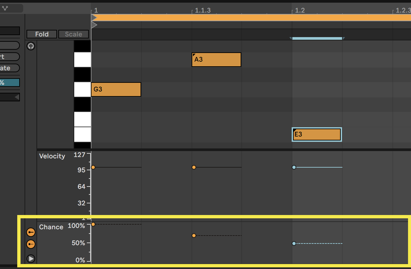Click the white piano key beside G3
The width and height of the screenshot is (411, 269).
coord(82,89)
